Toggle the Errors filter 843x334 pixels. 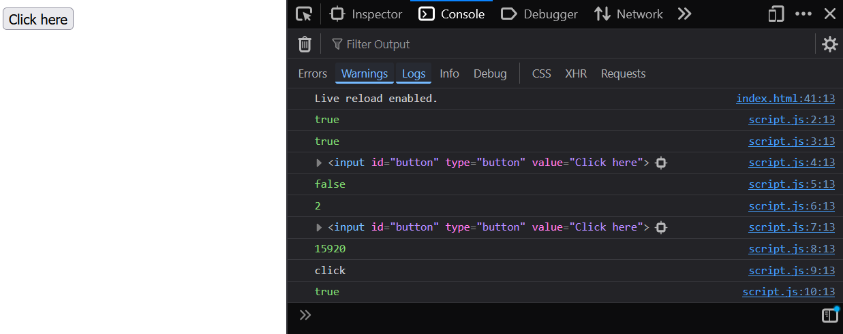click(312, 73)
